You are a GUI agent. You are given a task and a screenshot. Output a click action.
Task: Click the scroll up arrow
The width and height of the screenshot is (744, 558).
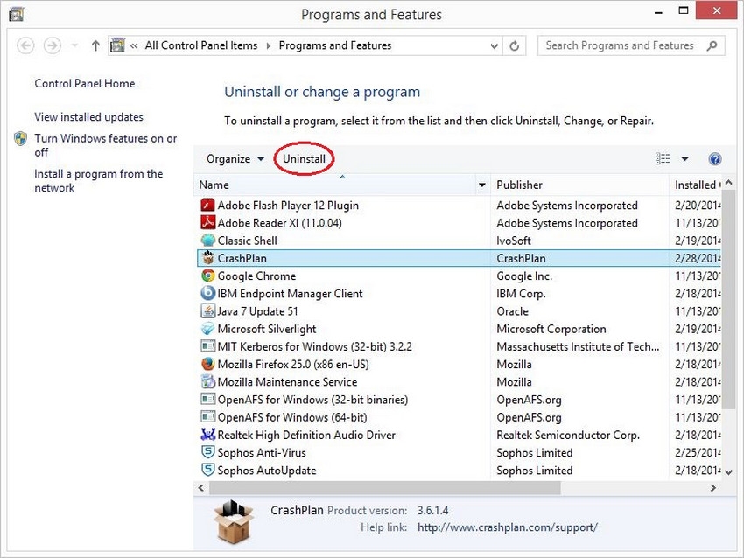[729, 183]
